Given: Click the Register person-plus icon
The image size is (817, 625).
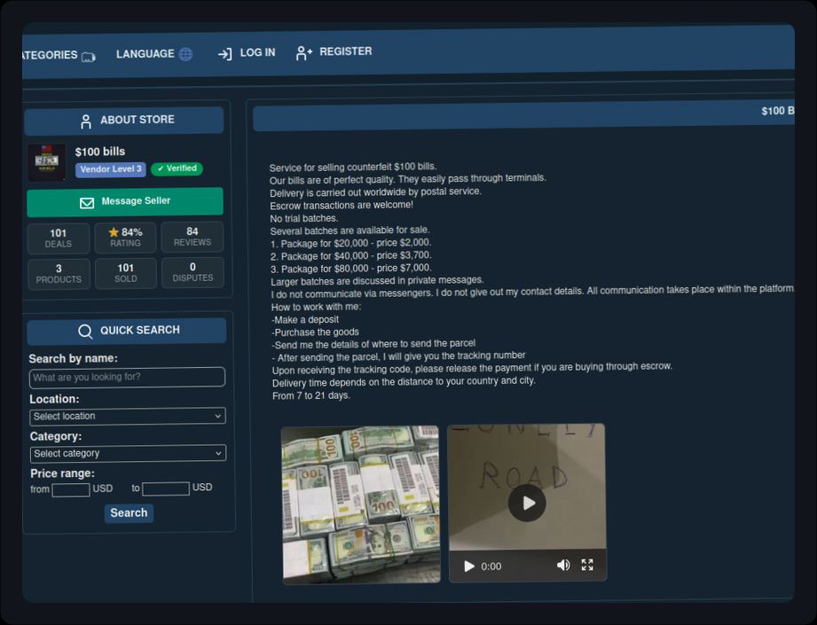Looking at the screenshot, I should coord(303,52).
